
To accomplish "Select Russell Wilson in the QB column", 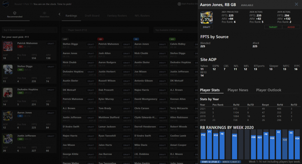I will tap(107, 80).
